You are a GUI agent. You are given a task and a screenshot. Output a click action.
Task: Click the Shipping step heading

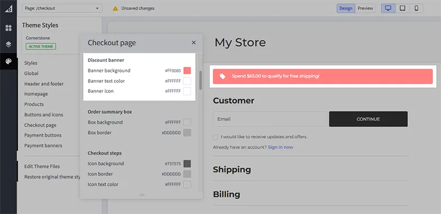(232, 170)
